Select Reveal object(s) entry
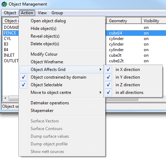The image size is (166, 161). click(62, 36)
